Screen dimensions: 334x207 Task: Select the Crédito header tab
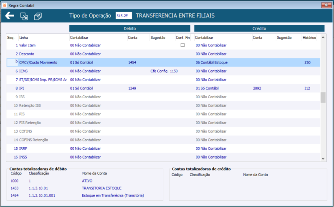tap(259, 28)
